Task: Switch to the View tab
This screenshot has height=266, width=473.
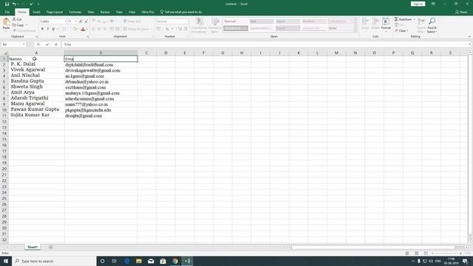Action: [119, 12]
